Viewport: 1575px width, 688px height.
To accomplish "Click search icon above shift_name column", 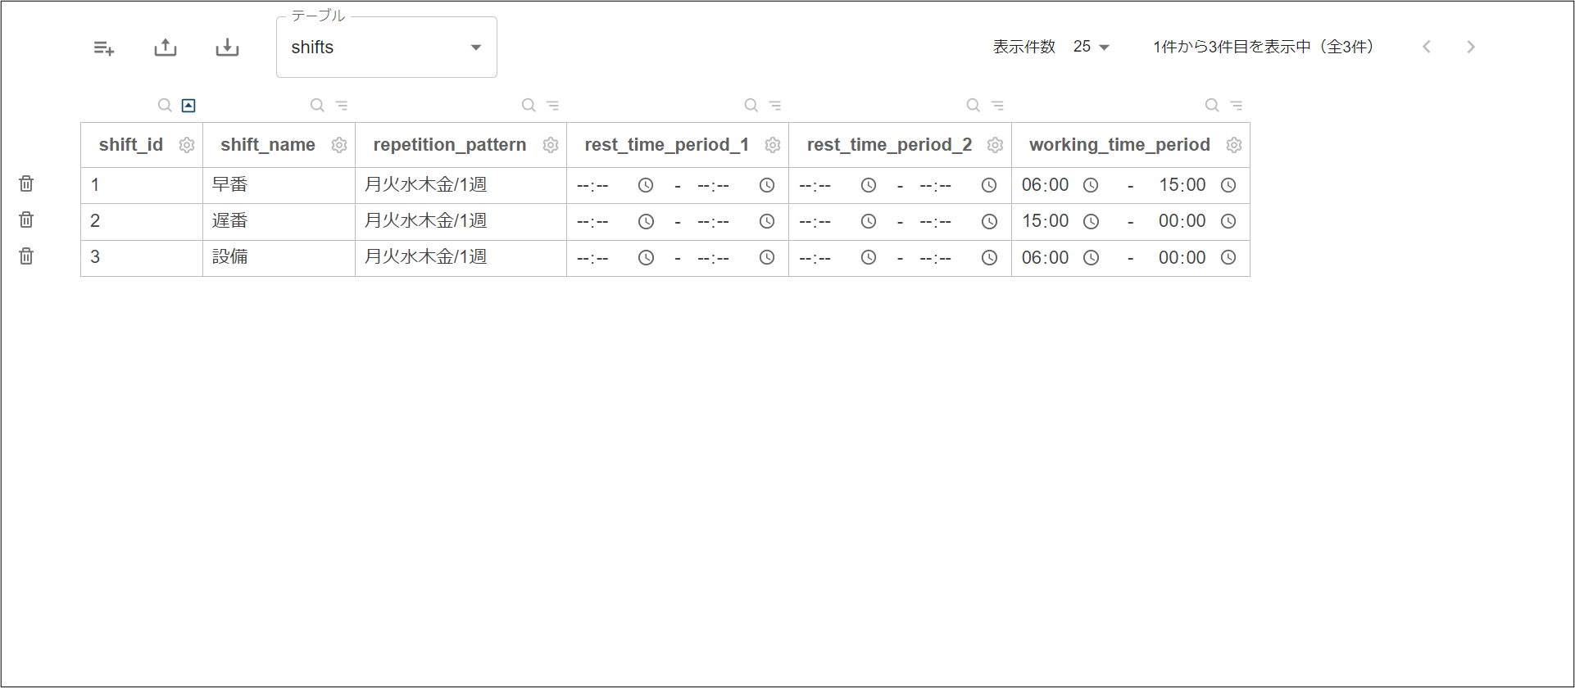I will pos(317,105).
